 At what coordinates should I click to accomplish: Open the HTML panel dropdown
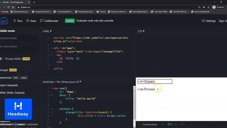47,31
